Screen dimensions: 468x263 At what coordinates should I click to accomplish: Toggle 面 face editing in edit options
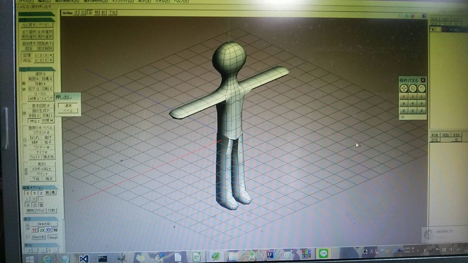tap(41, 205)
